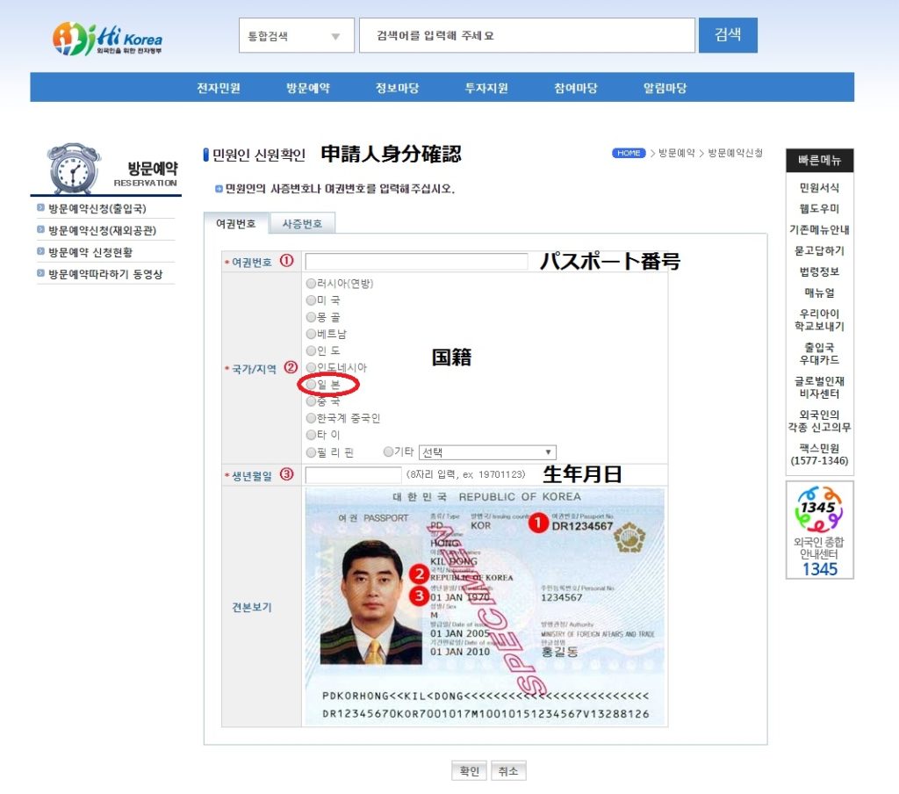Select the 기타 radio button
This screenshot has width=899, height=794.
(388, 452)
